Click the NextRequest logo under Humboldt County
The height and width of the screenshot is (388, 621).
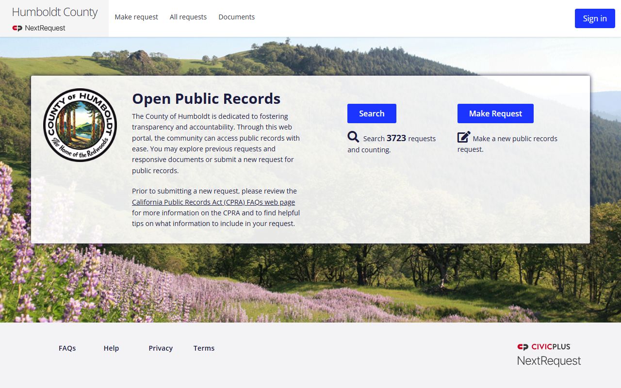[39, 28]
